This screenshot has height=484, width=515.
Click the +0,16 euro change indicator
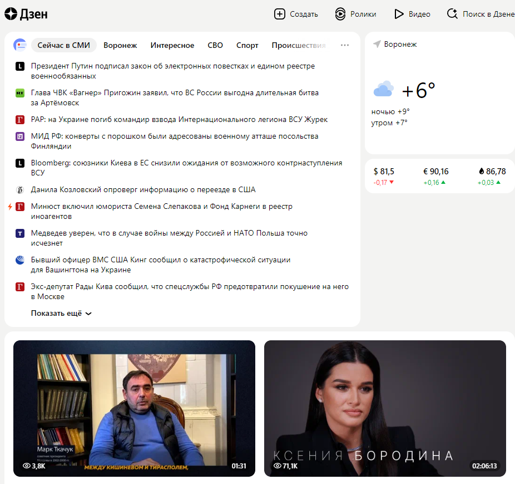click(x=434, y=183)
